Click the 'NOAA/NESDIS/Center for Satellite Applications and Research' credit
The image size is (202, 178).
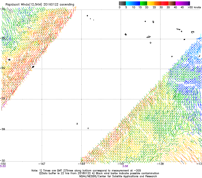[x=118, y=176]
